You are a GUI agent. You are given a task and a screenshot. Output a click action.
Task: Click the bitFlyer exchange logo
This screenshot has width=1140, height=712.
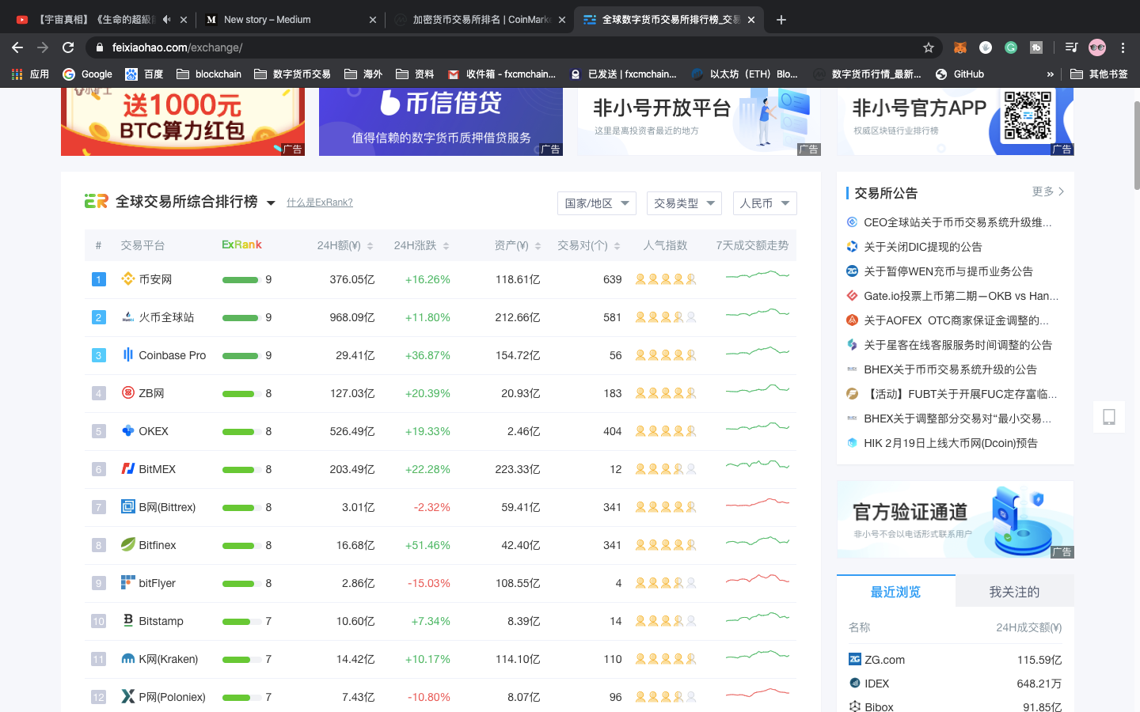[128, 582]
